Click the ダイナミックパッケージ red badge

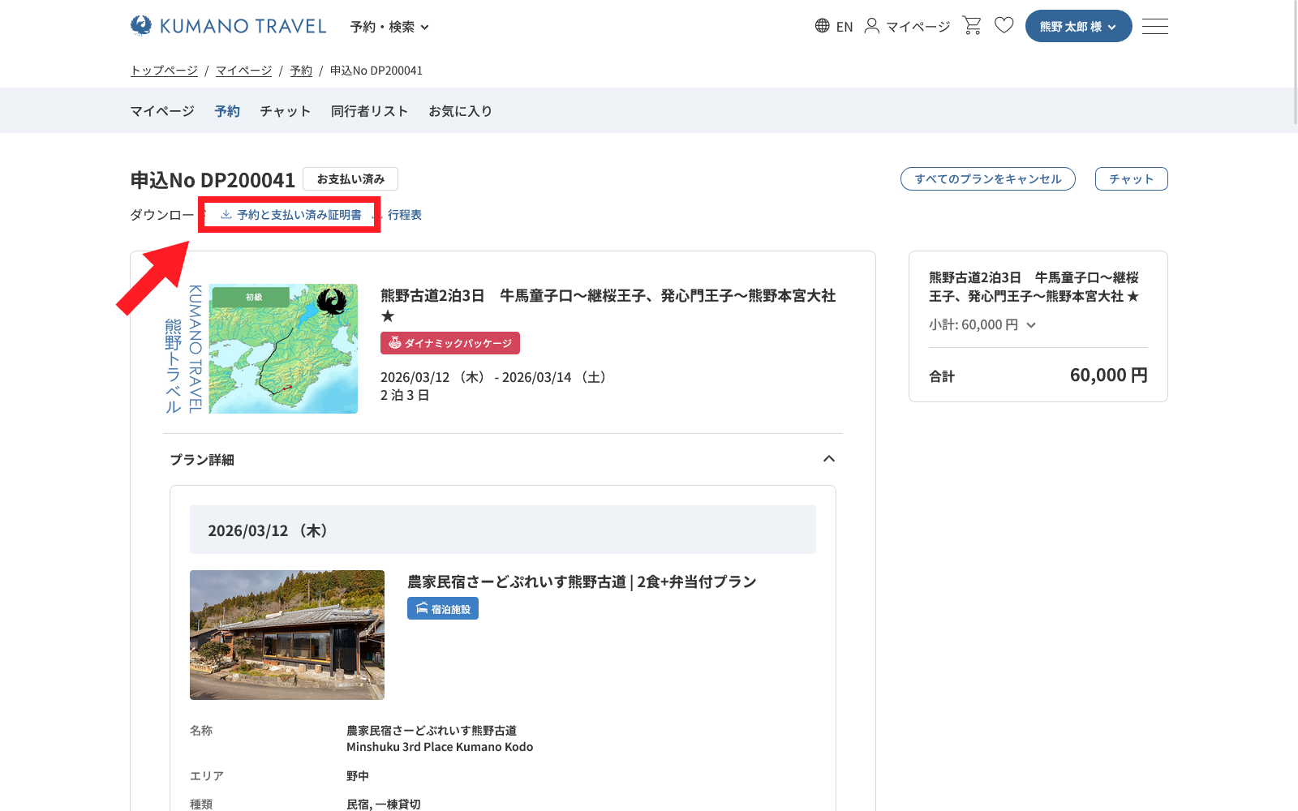click(x=450, y=343)
